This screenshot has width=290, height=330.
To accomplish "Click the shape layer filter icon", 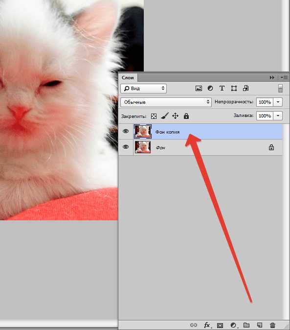I will pos(234,89).
